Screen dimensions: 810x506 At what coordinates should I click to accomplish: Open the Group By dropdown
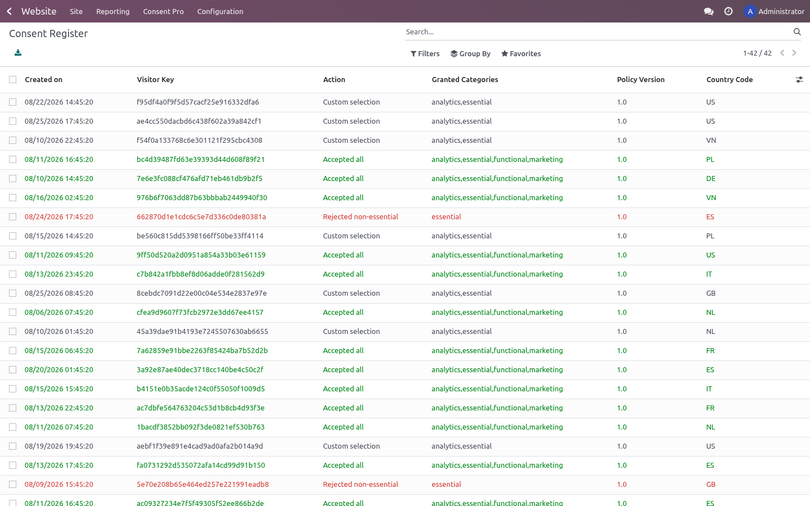coord(471,54)
